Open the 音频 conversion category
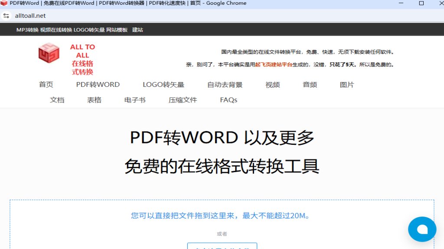This screenshot has height=249, width=444. coord(310,85)
